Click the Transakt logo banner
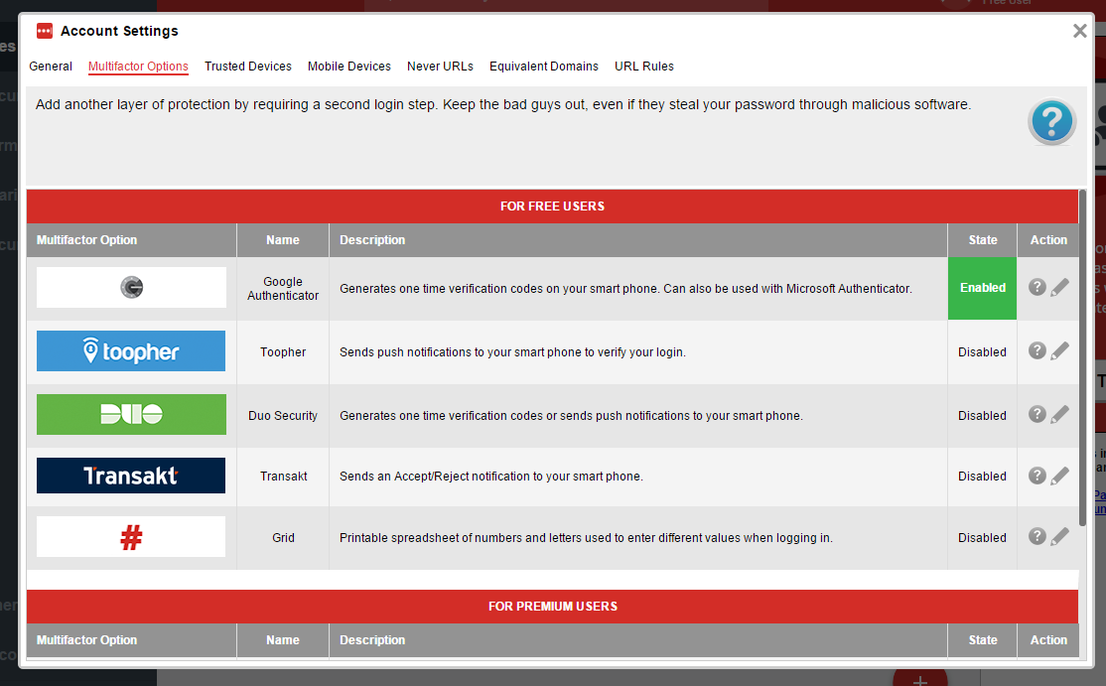Image resolution: width=1106 pixels, height=686 pixels. 131,476
